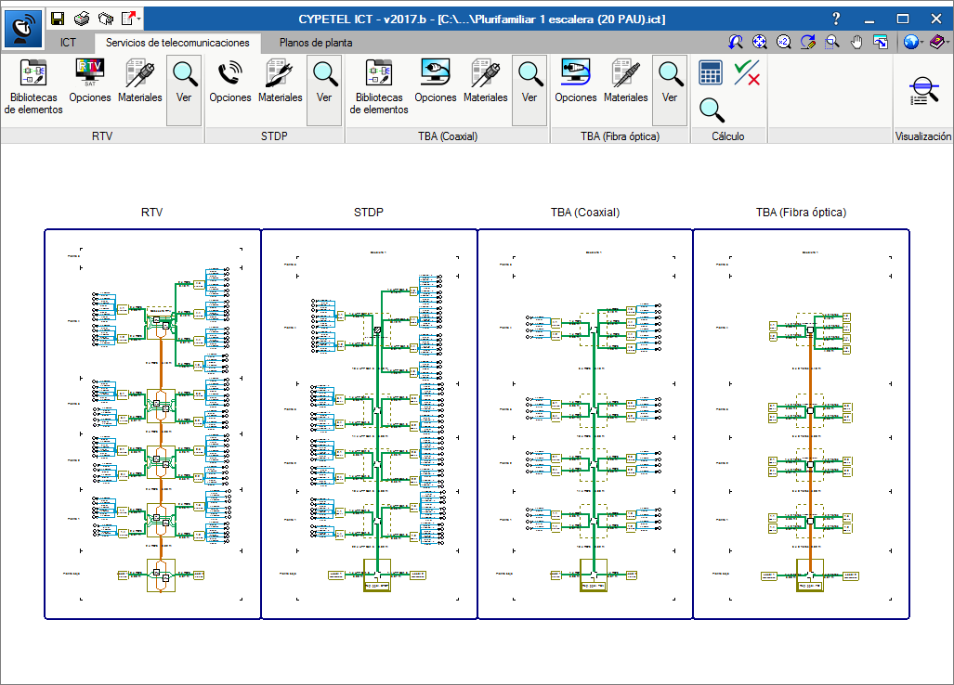Open RTV Bibliotecas de elementos

(x=33, y=87)
